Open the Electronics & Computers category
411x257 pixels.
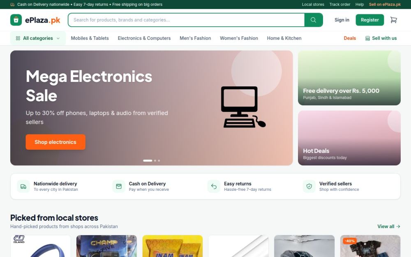tap(144, 38)
